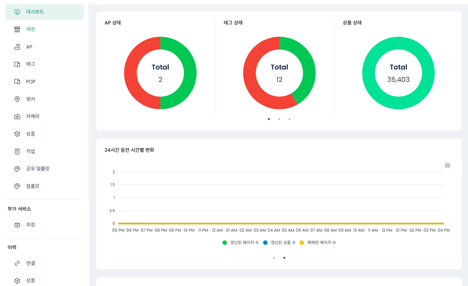468x286 pixels.
Task: Click the yellow line in hourly chart
Action: pos(281,224)
